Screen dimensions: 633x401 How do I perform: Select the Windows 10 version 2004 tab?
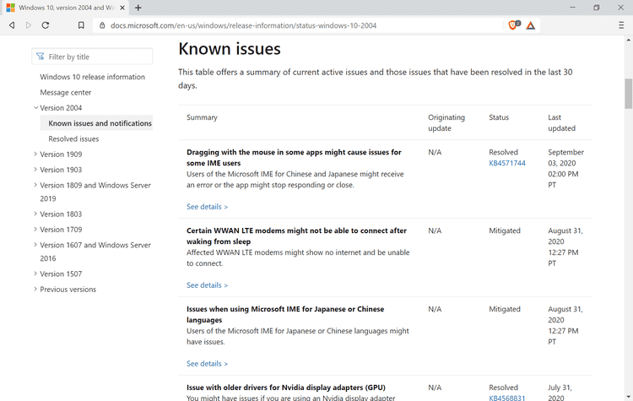(67, 8)
